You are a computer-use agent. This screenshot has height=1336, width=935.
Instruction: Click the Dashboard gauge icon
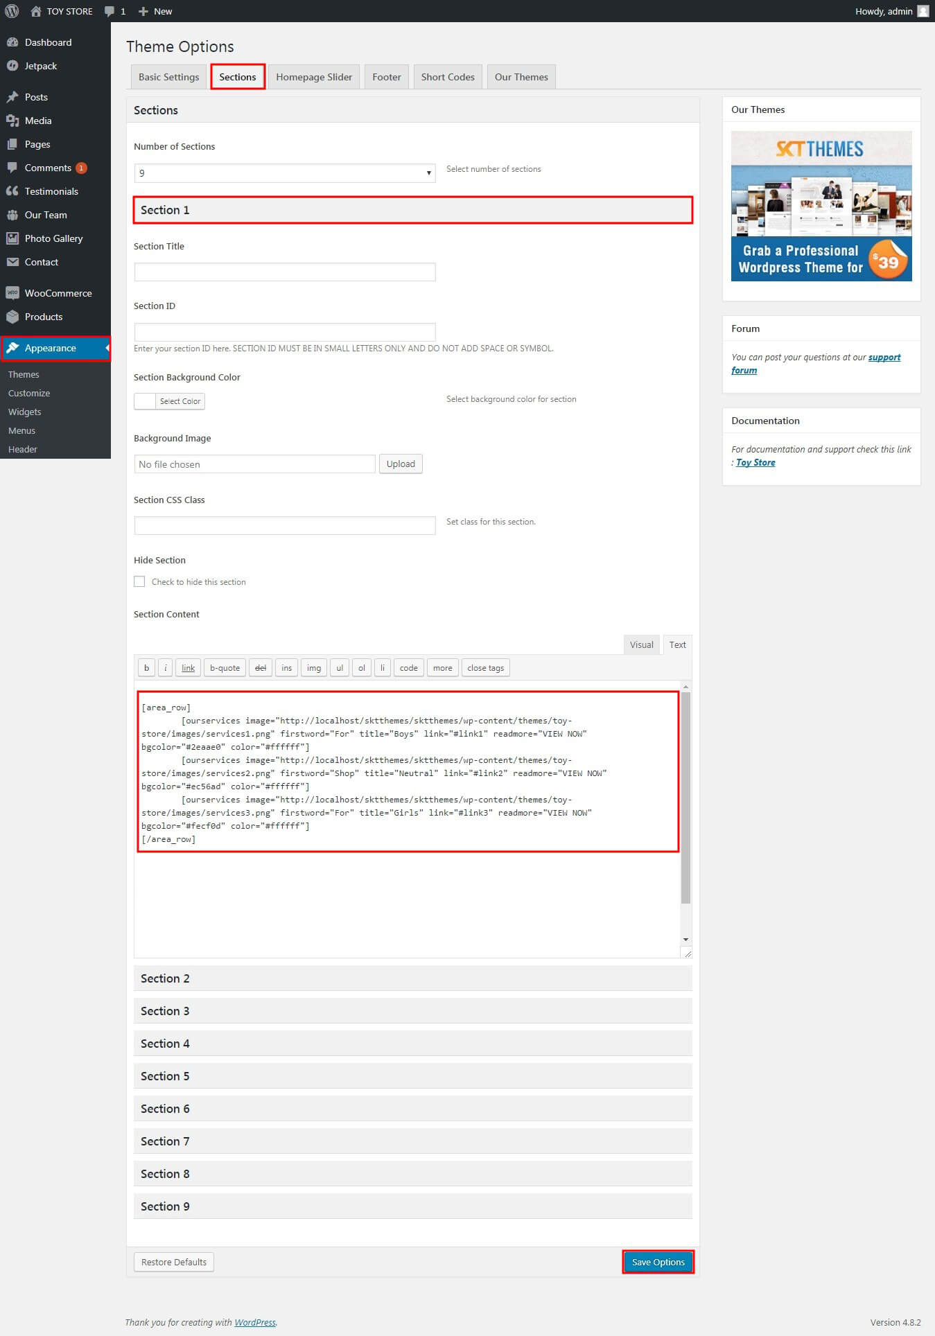pyautogui.click(x=12, y=42)
